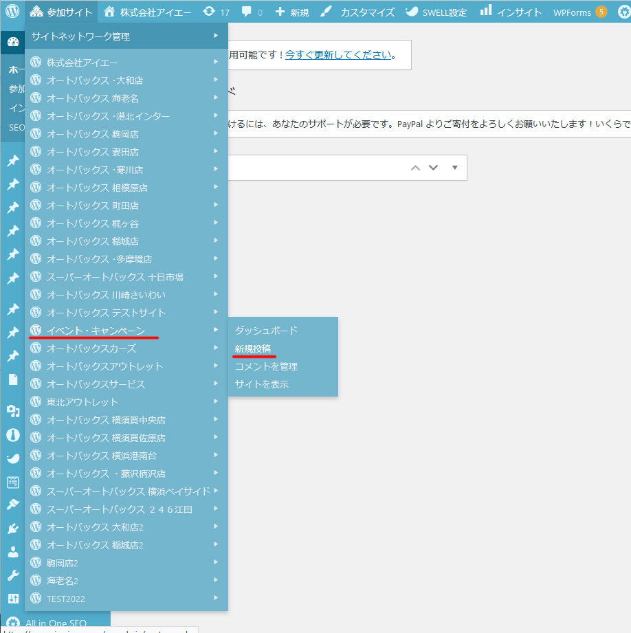
Task: Open the updates icon showing 17
Action: point(216,12)
